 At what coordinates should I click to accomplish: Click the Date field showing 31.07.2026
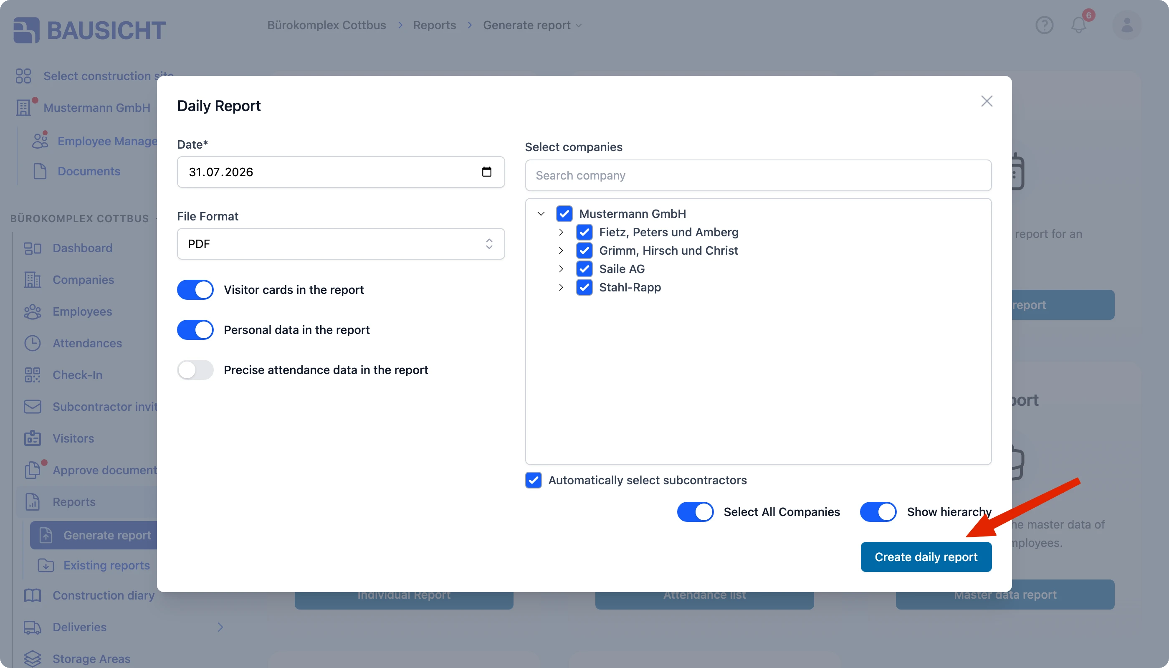(x=341, y=172)
